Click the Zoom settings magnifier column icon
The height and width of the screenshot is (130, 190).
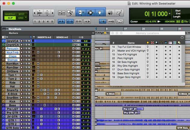(157, 43)
